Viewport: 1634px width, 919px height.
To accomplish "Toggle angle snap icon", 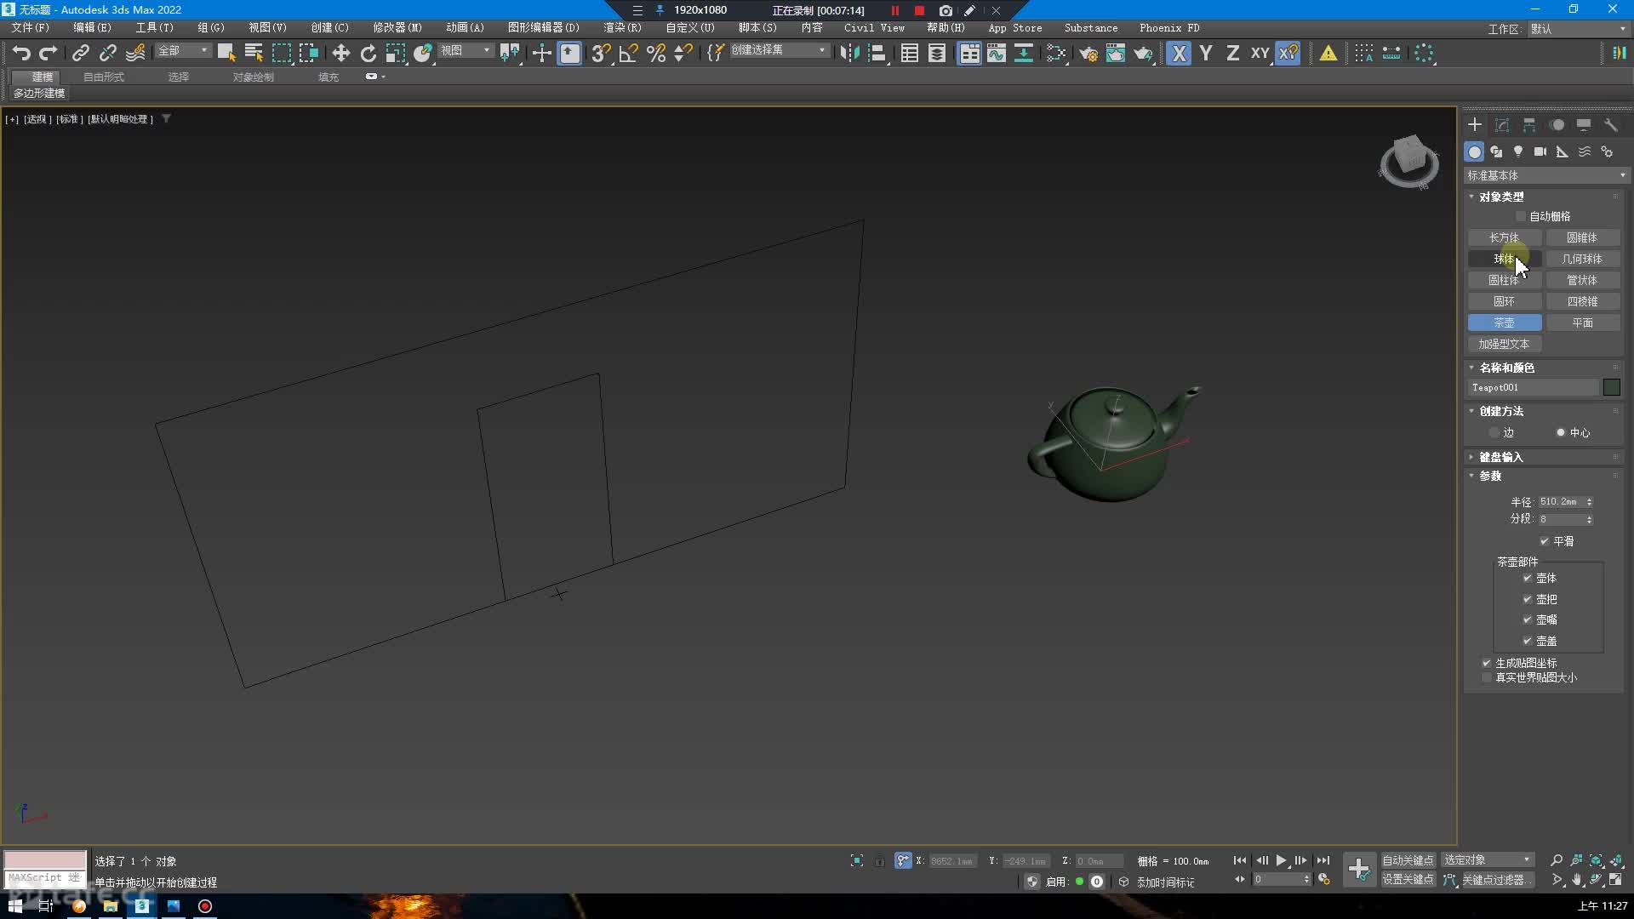I will 628,53.
